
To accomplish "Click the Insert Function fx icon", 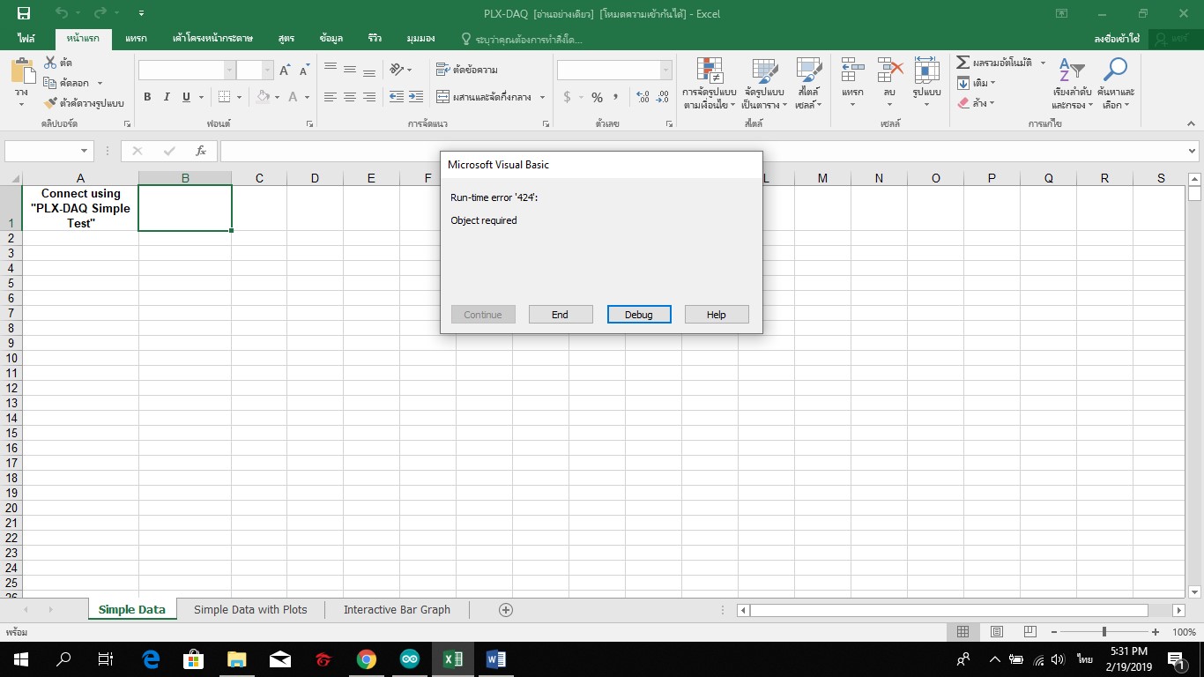I will tap(201, 151).
